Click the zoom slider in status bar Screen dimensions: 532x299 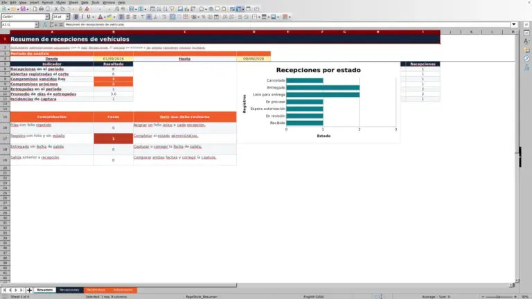(499, 297)
